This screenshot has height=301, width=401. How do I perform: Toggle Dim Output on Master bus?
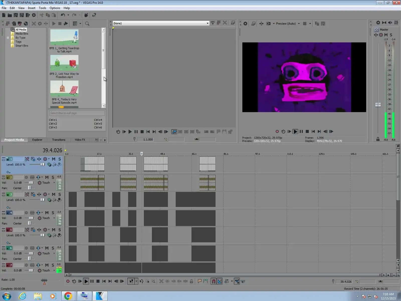click(x=390, y=23)
